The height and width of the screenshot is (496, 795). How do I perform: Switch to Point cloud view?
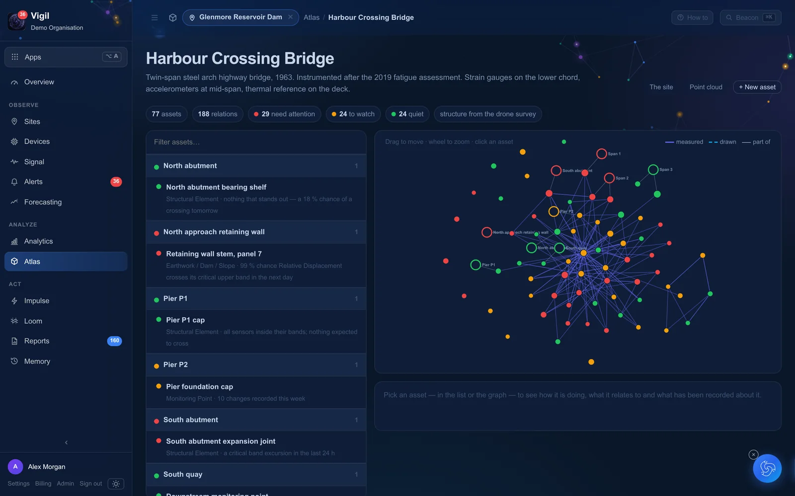coord(706,87)
